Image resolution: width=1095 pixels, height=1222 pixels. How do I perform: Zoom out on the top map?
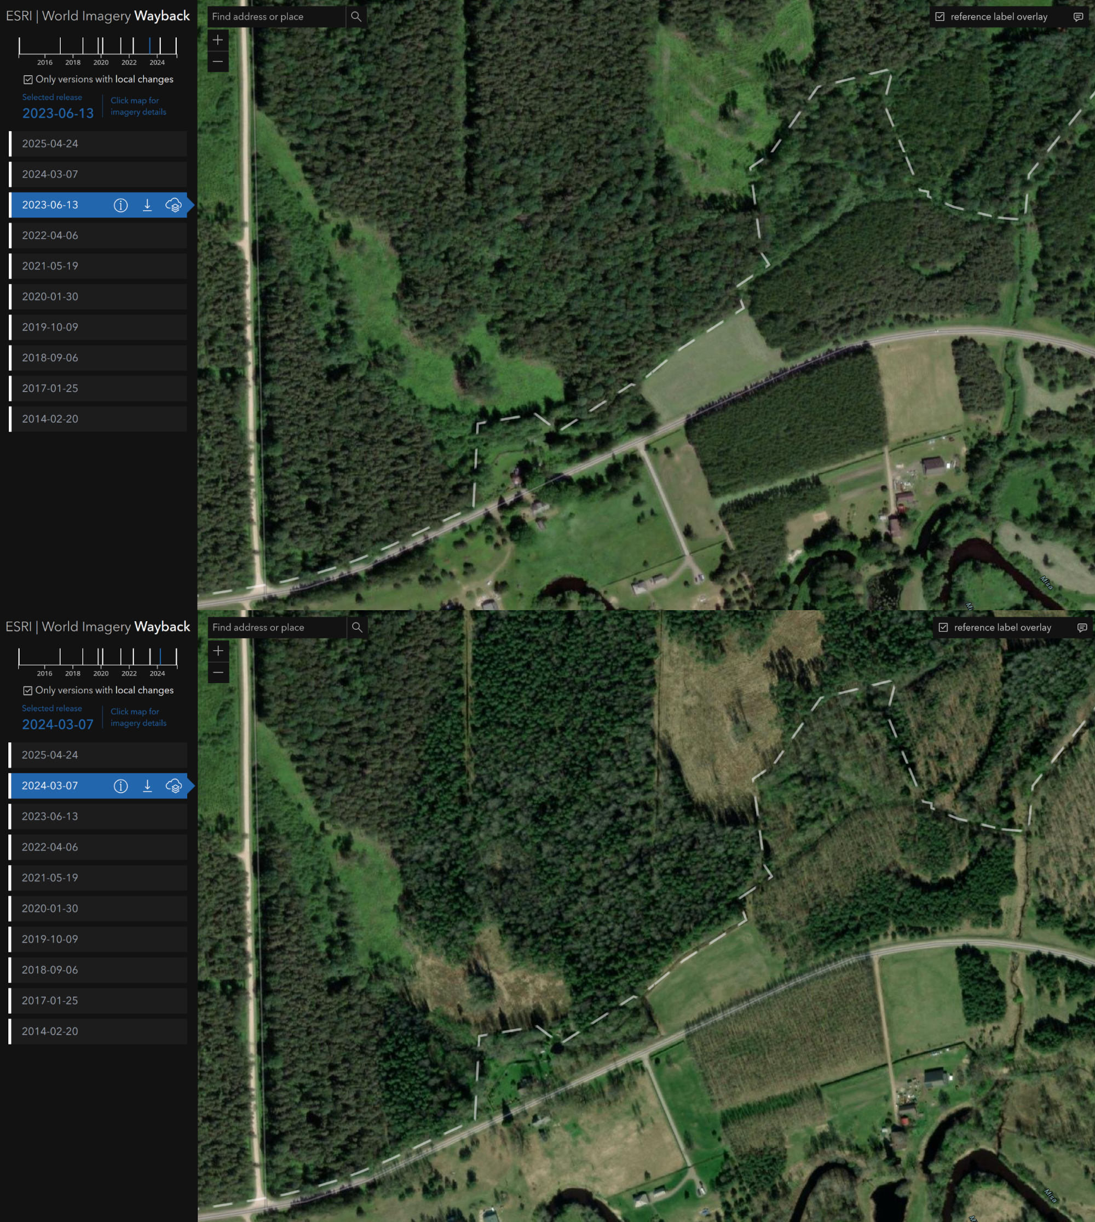[x=218, y=61]
